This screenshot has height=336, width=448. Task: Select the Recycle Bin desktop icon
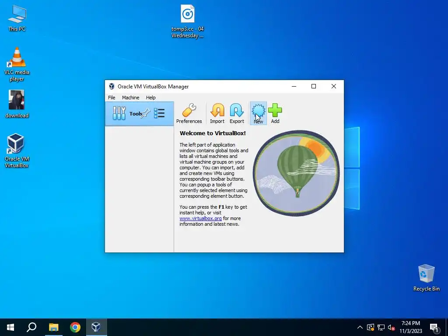(x=426, y=278)
